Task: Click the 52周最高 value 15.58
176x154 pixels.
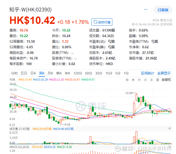Action: click(31, 42)
